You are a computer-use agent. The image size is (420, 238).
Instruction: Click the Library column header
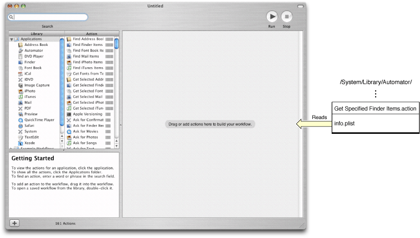37,34
